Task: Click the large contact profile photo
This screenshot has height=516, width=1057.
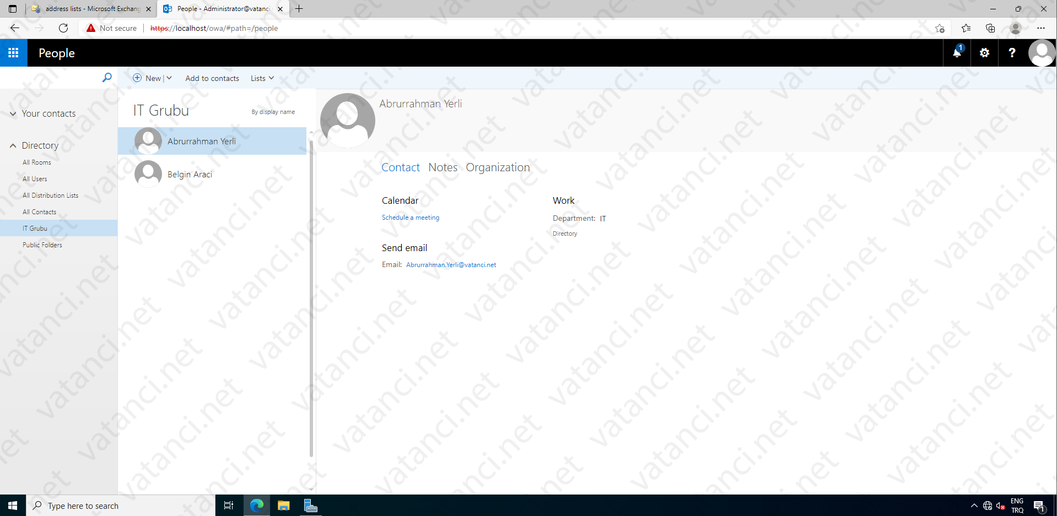Action: [x=348, y=121]
